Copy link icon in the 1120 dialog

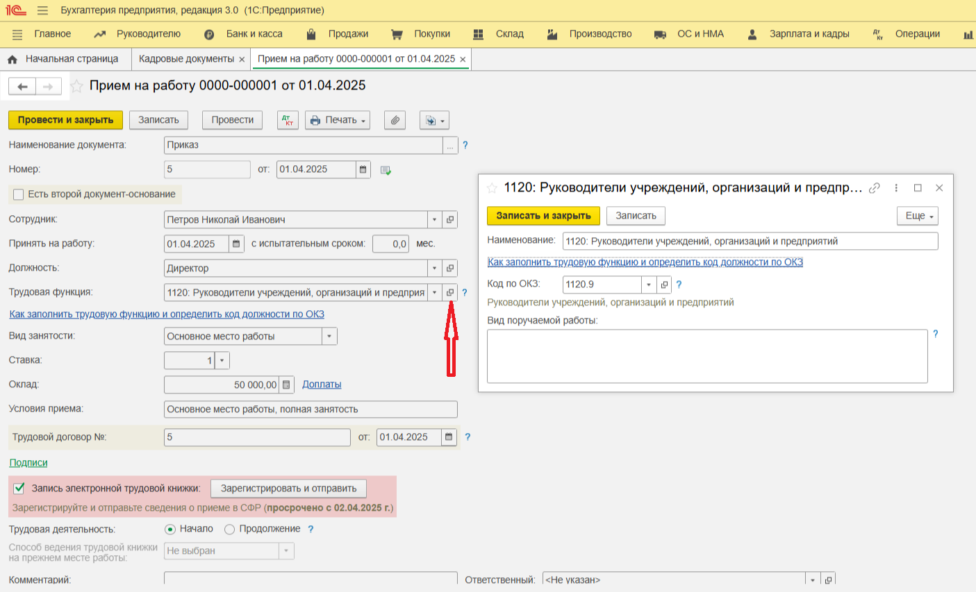(875, 188)
